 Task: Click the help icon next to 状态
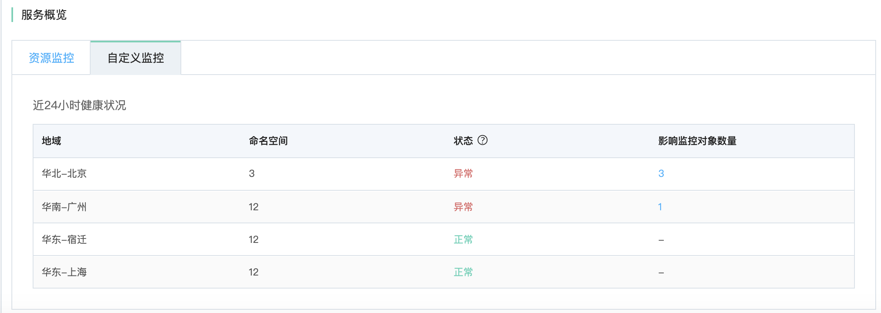[483, 140]
